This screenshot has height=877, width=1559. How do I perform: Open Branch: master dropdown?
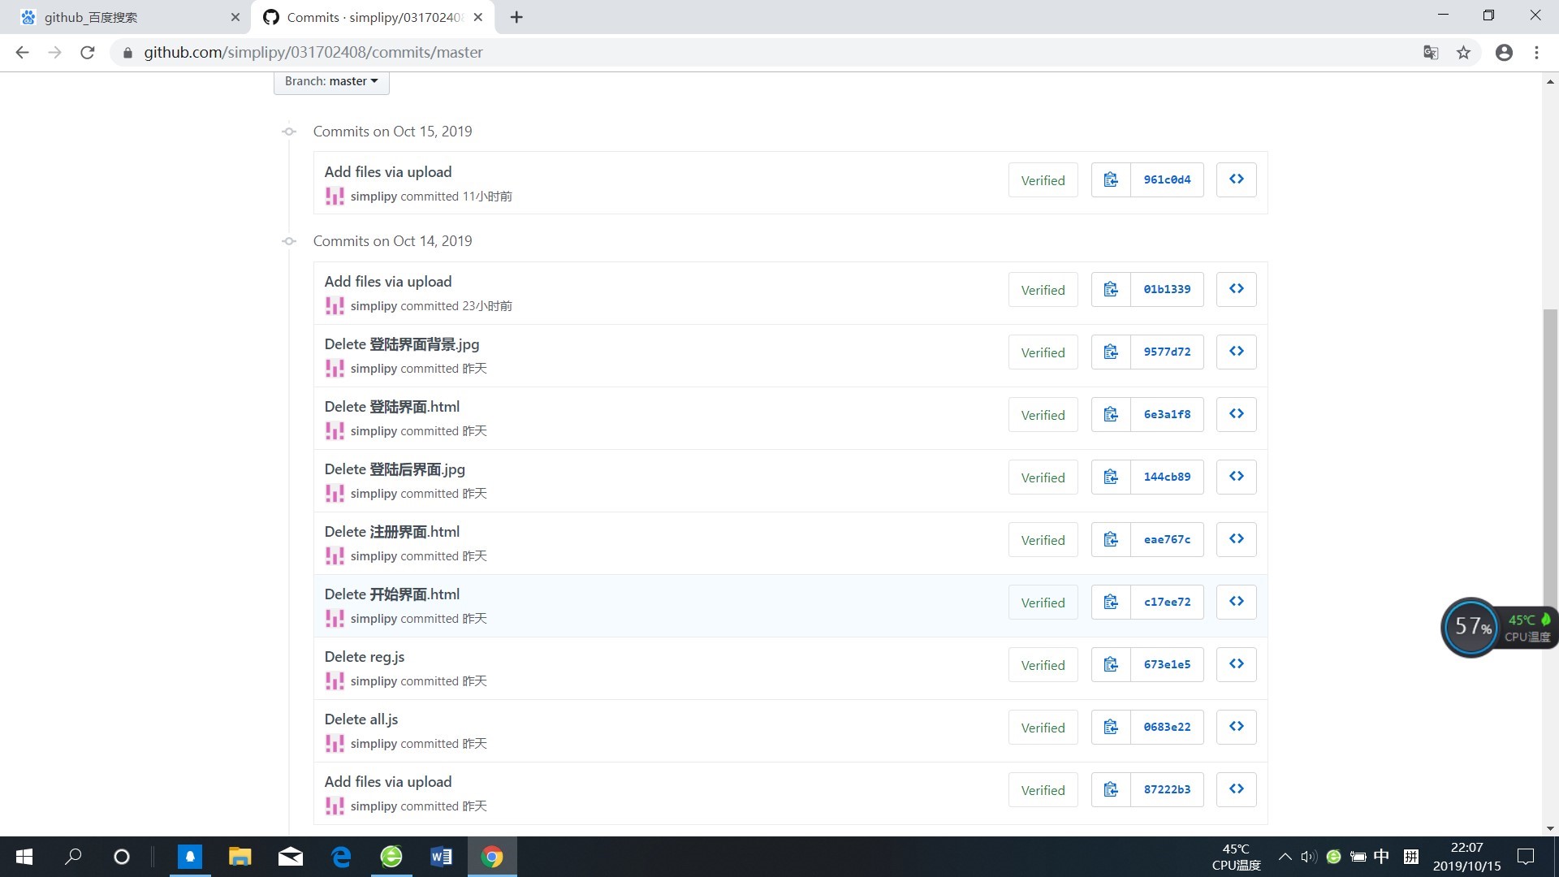click(331, 81)
